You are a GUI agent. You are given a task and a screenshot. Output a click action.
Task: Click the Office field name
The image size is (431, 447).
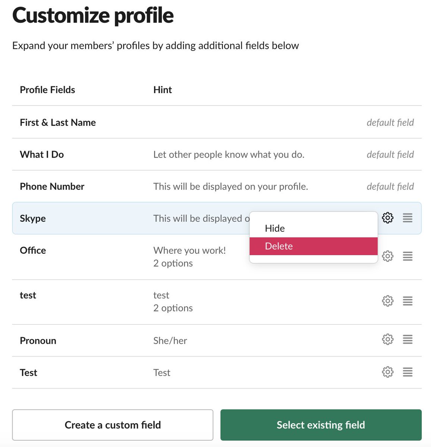click(33, 250)
